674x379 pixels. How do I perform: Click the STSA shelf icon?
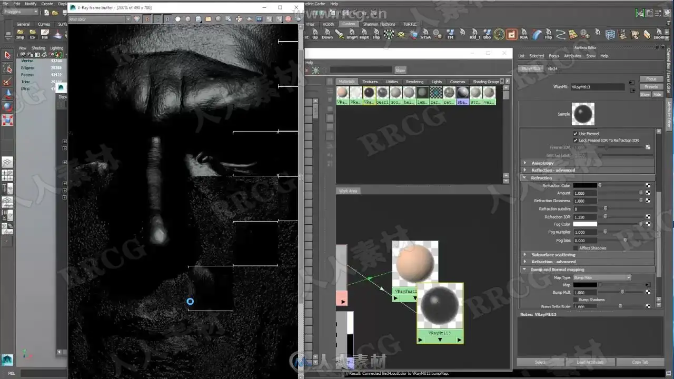tap(425, 35)
